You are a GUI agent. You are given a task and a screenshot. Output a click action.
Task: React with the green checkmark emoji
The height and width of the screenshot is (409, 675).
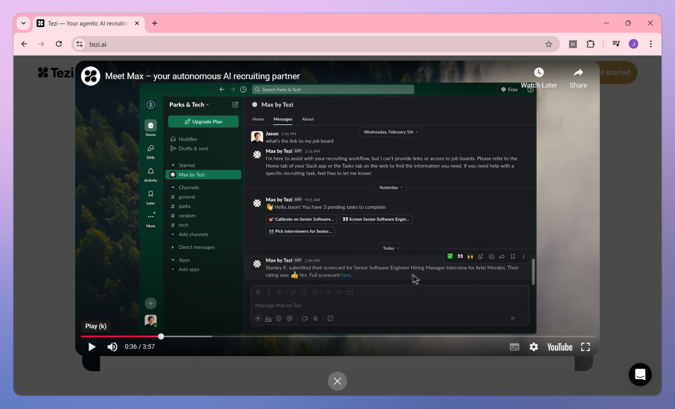[450, 256]
